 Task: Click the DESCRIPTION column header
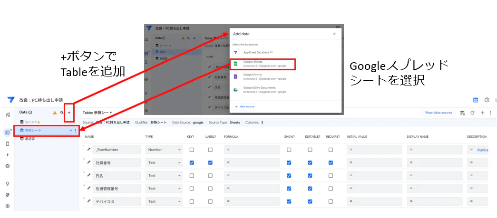pos(477,137)
